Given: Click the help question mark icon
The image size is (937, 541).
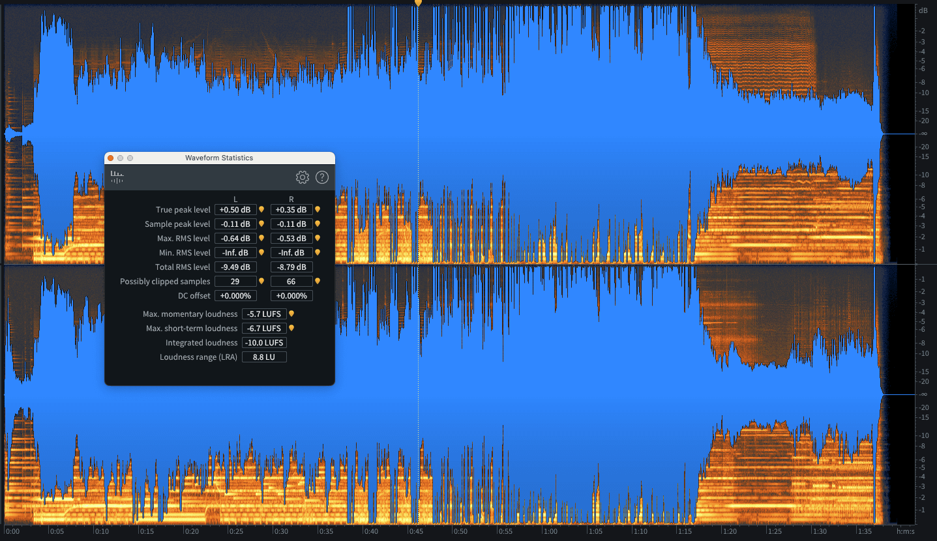Looking at the screenshot, I should (x=322, y=177).
